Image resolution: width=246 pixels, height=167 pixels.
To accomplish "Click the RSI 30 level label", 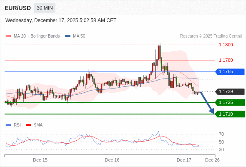I will click(x=221, y=149).
